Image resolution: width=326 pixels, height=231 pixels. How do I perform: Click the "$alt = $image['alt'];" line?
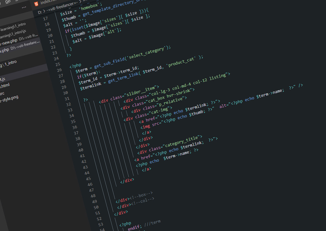click(97, 36)
